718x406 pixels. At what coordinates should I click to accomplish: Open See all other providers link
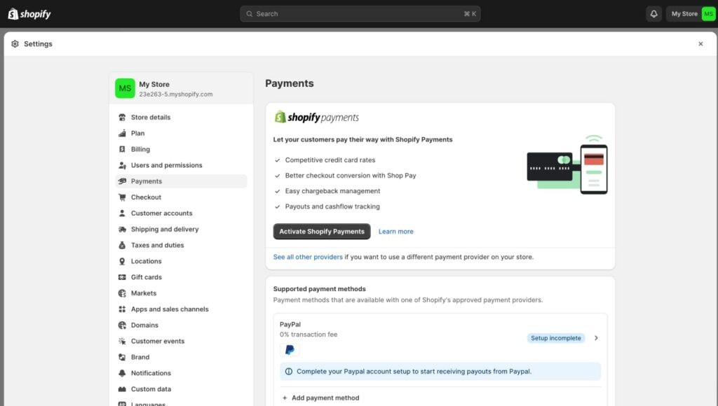[x=307, y=256]
